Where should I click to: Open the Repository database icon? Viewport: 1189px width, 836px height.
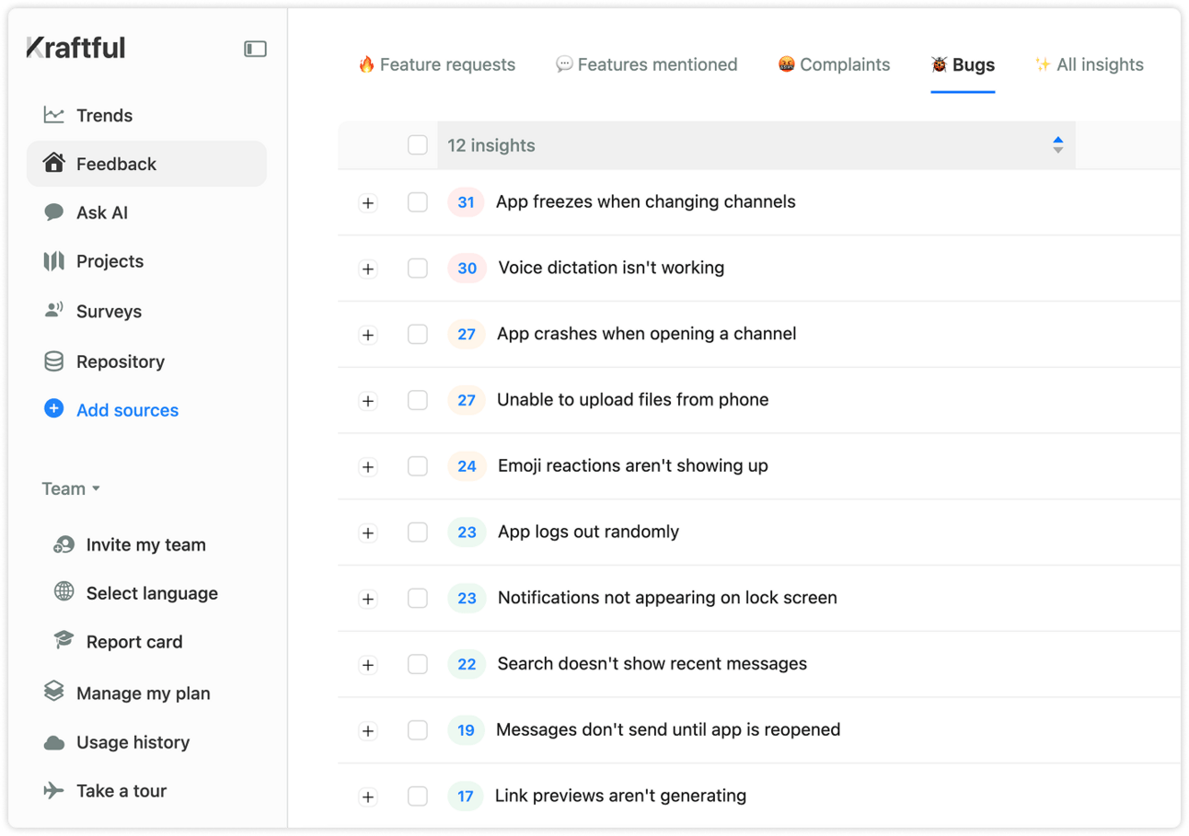(54, 361)
